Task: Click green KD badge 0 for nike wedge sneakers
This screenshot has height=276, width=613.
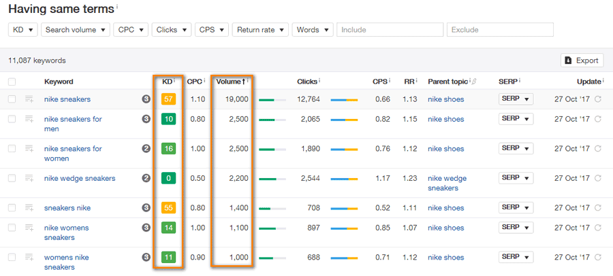Action: point(168,178)
